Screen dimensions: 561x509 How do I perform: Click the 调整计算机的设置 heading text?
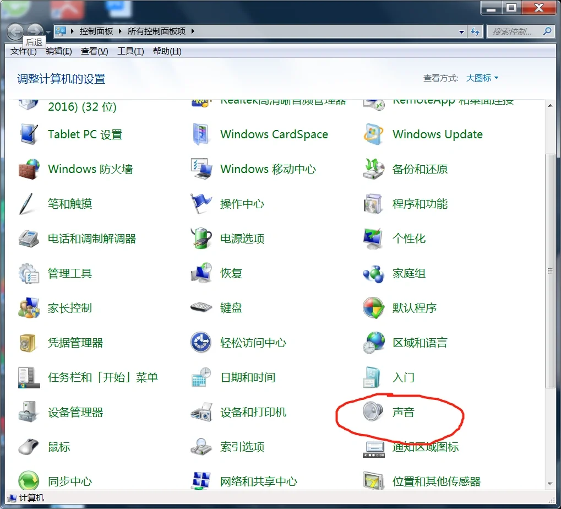(61, 79)
